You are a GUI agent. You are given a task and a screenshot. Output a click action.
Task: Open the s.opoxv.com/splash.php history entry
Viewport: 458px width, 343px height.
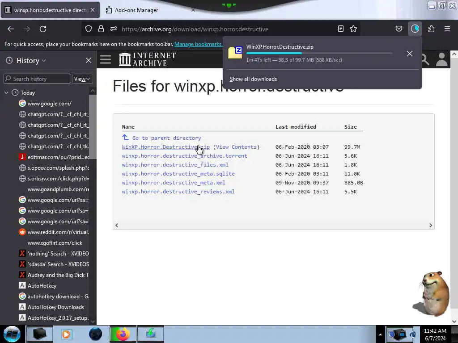pos(54,168)
